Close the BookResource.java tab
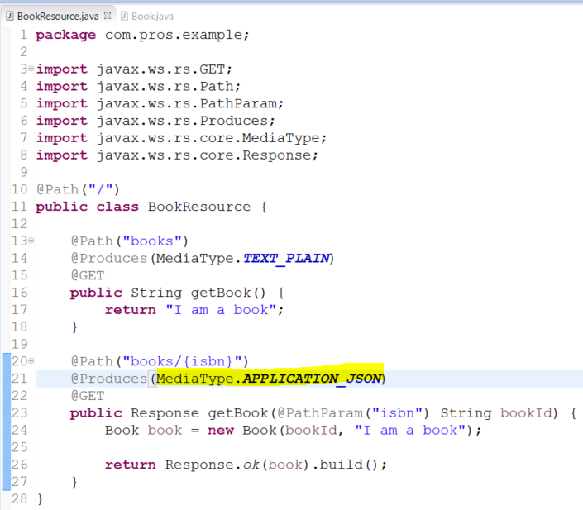Viewport: 583px width, 510px height. (108, 16)
